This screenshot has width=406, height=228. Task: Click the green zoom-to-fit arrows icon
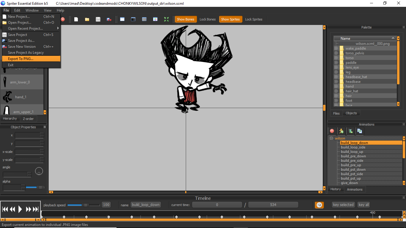(166, 19)
